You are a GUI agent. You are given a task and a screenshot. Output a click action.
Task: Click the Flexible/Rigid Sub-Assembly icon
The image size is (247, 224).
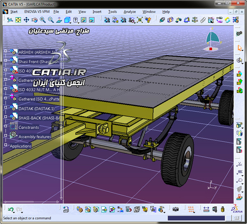pyautogui.click(x=219, y=20)
